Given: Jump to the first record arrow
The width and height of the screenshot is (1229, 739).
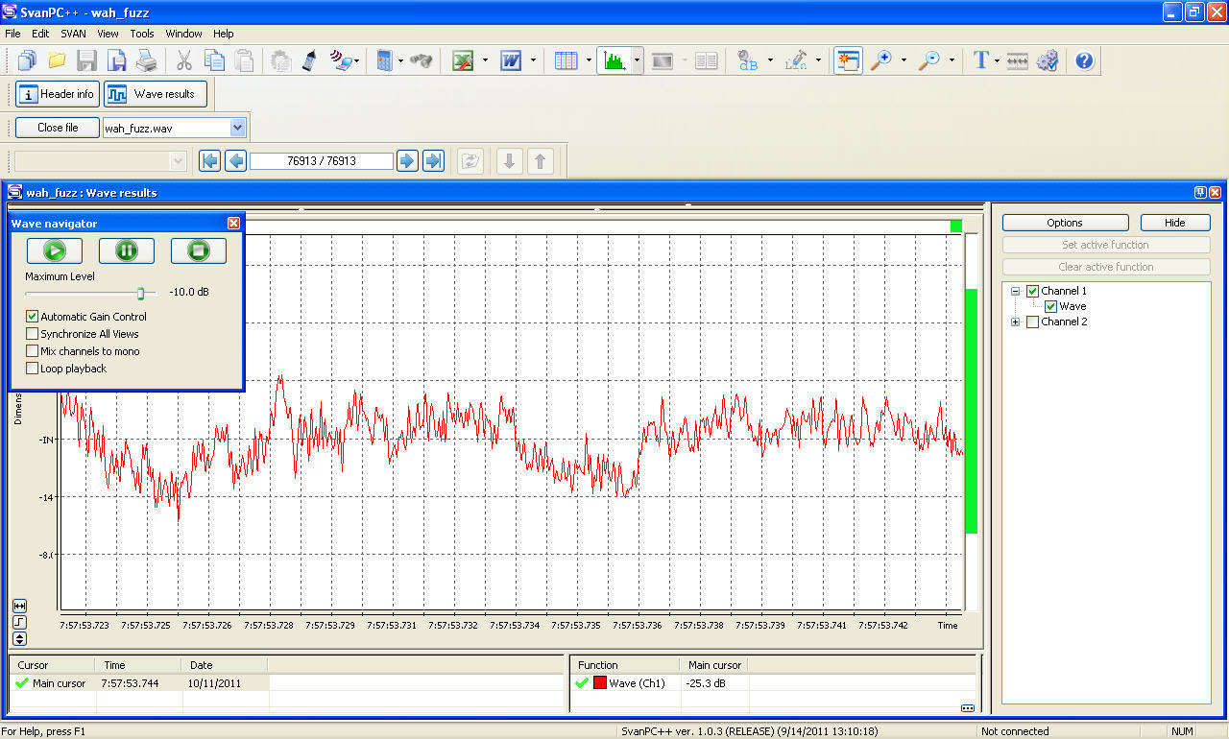Looking at the screenshot, I should [x=209, y=160].
